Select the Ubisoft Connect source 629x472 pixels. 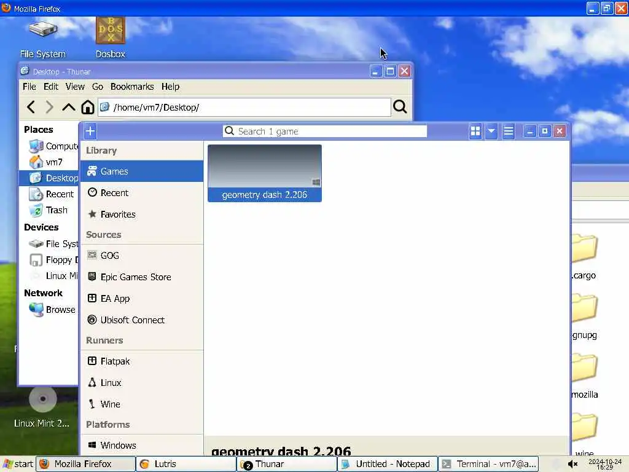pyautogui.click(x=142, y=320)
